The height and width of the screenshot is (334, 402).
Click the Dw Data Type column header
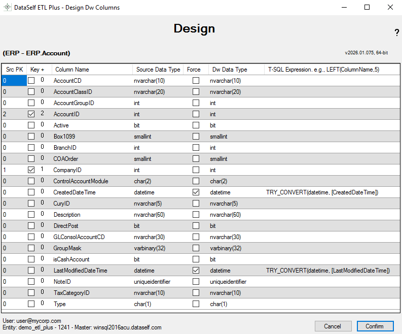[x=236, y=70]
